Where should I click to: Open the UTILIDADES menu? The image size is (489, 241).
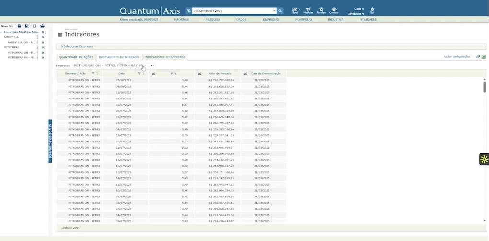(x=368, y=19)
